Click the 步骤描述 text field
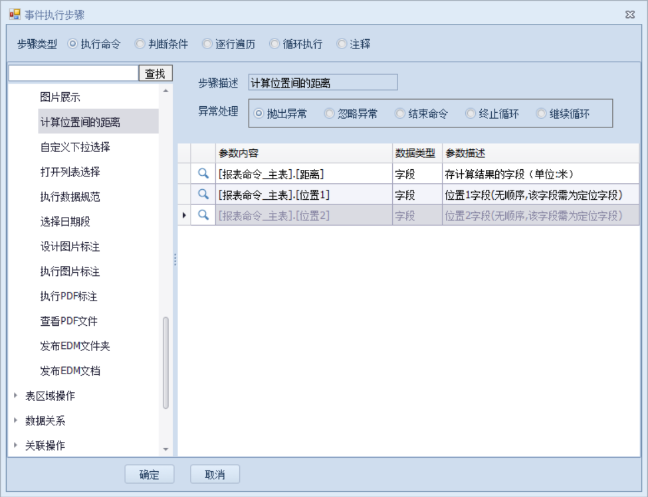The height and width of the screenshot is (497, 648). click(322, 83)
